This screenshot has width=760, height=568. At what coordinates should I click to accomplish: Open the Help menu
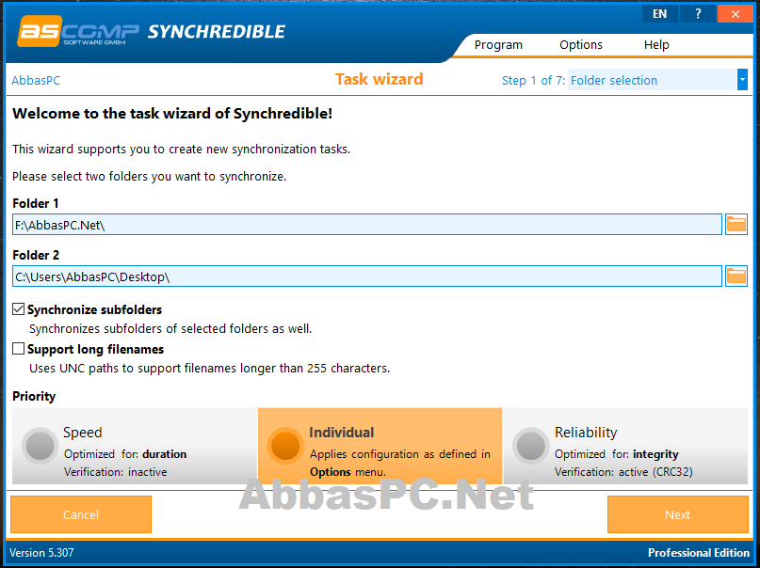click(656, 45)
